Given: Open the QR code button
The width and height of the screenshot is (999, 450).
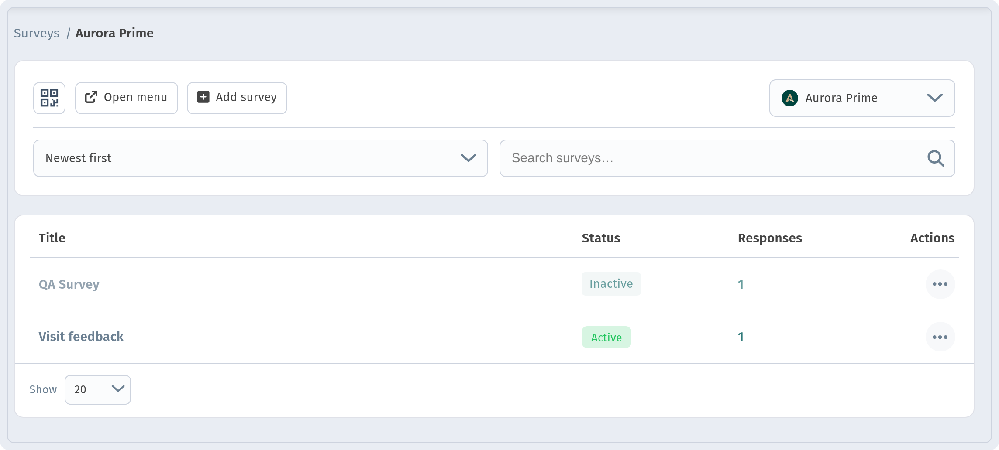Looking at the screenshot, I should pyautogui.click(x=49, y=98).
